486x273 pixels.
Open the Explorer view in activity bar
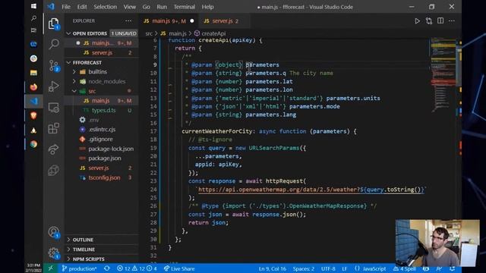pos(53,24)
